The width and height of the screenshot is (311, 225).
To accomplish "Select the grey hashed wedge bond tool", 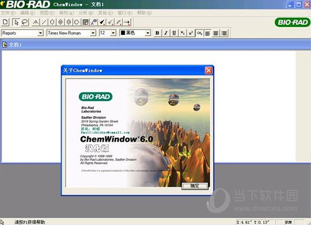I will pyautogui.click(x=110, y=22).
